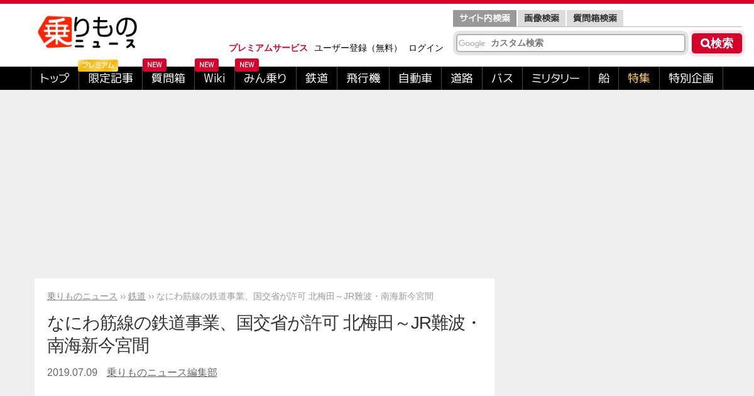This screenshot has width=754, height=396.
Task: Open ユーザー登録（無料） registration link
Action: [x=358, y=48]
